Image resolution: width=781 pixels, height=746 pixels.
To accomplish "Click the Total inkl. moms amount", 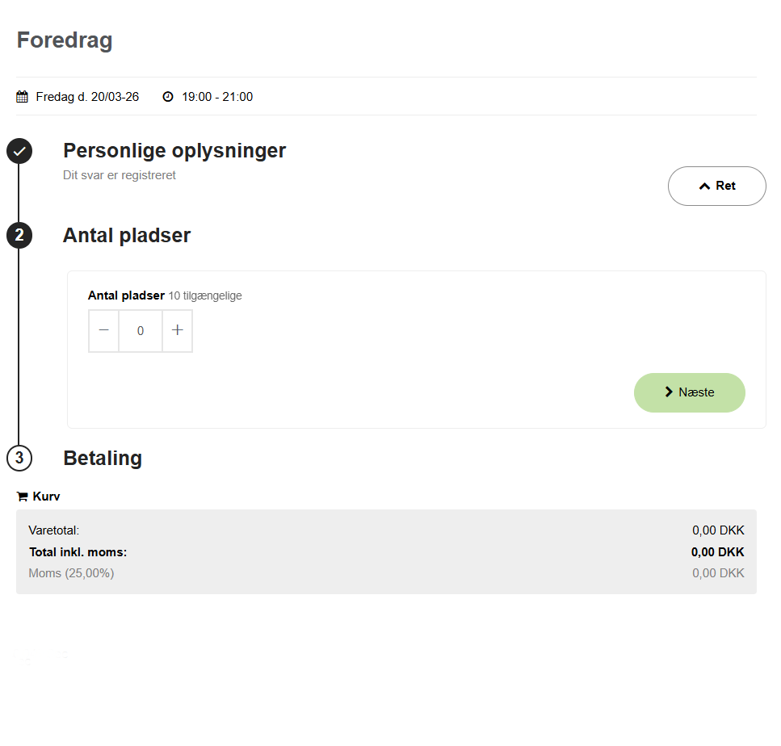I will (717, 552).
